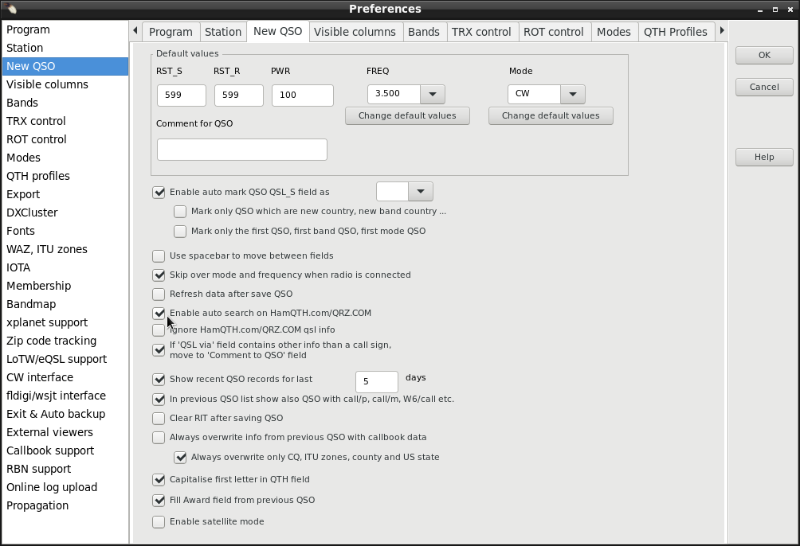800x546 pixels.
Task: Toggle the 'QSL via' move to Comment checkbox
Action: coord(159,350)
